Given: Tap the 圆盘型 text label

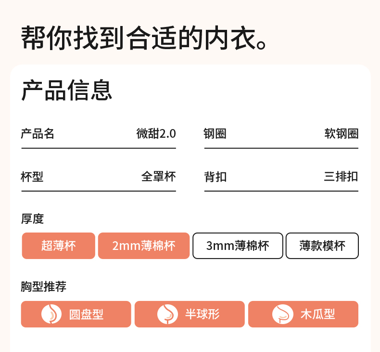Looking at the screenshot, I should coord(87,315).
